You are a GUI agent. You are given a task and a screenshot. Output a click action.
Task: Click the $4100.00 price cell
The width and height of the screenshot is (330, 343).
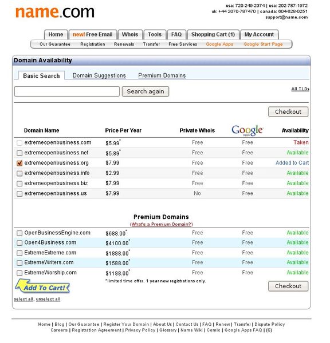[117, 244]
